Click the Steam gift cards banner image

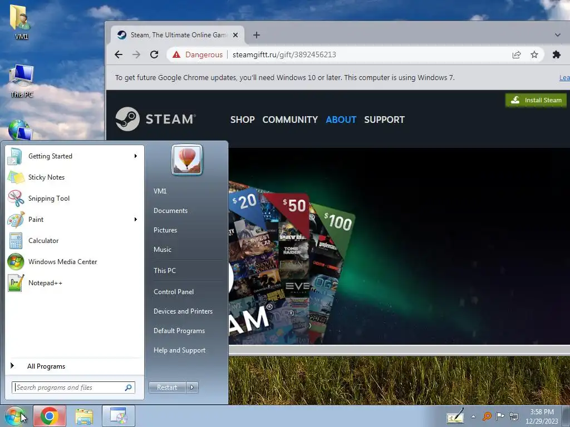tap(399, 246)
